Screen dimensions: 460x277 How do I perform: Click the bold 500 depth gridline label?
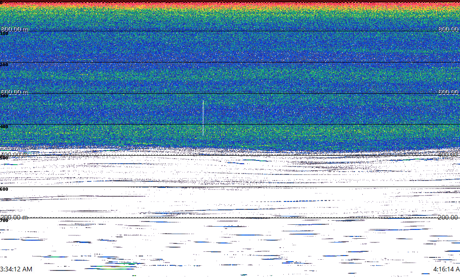[4, 158]
